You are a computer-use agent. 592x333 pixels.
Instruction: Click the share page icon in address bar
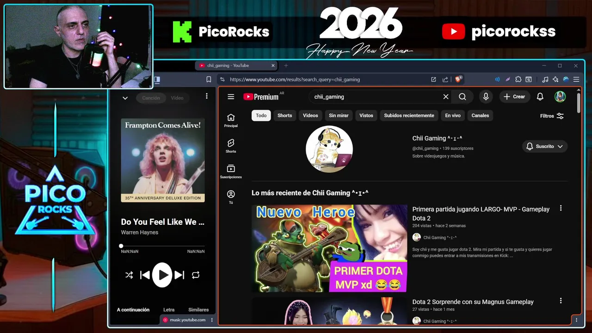[x=445, y=79]
